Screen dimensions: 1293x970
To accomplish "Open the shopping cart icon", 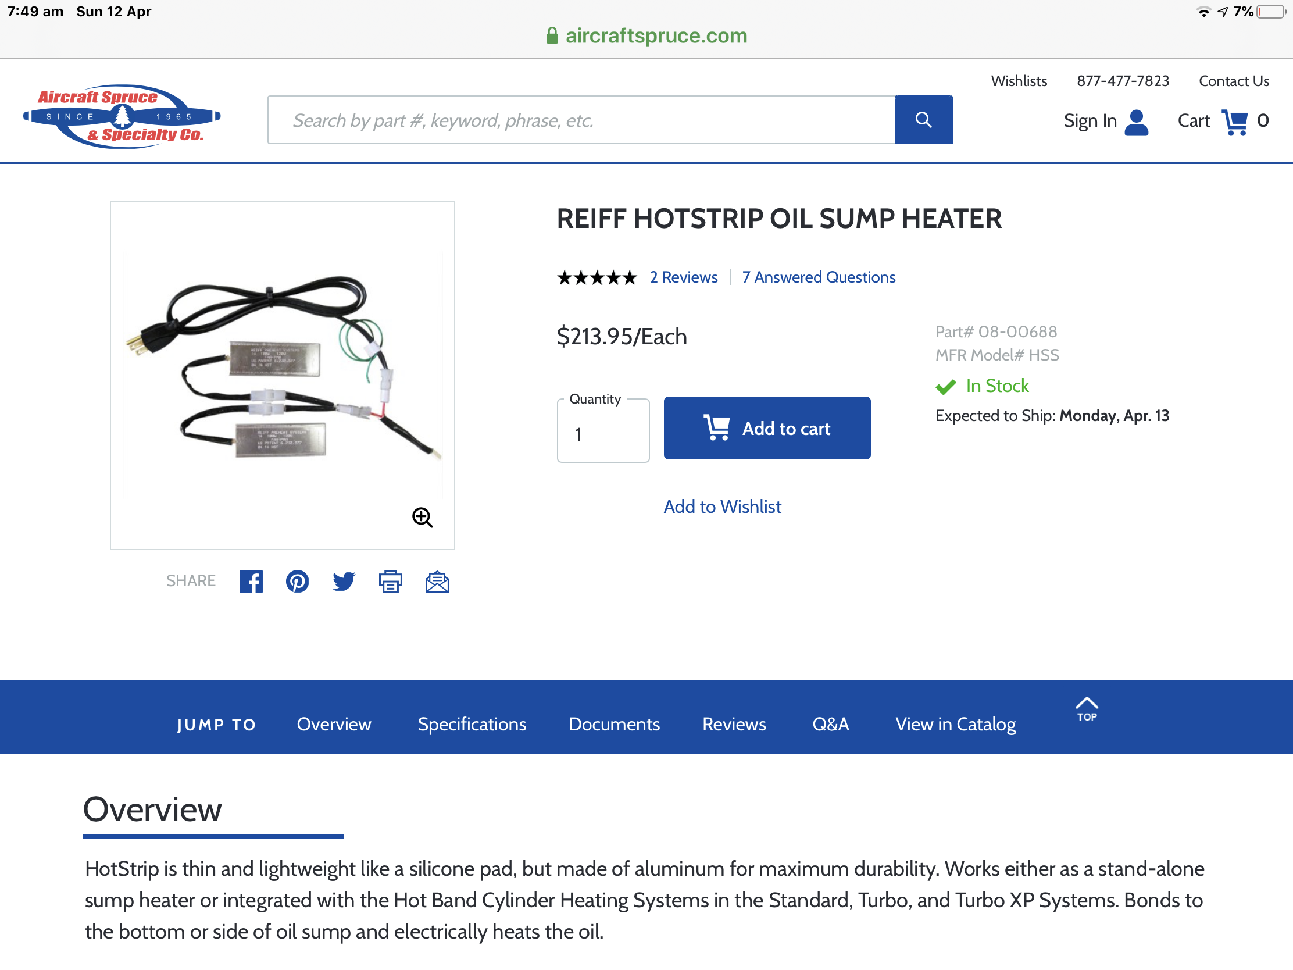I will point(1235,121).
